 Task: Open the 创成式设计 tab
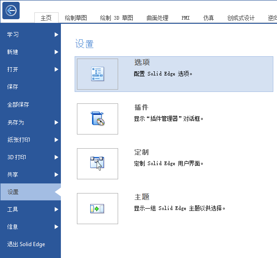tap(241, 18)
